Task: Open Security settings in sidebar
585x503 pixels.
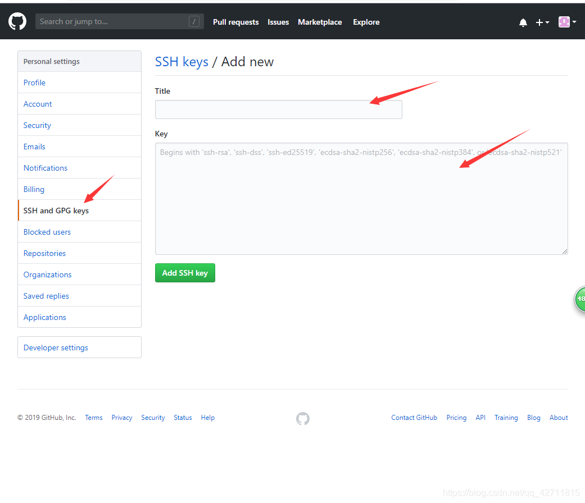Action: (x=79, y=125)
